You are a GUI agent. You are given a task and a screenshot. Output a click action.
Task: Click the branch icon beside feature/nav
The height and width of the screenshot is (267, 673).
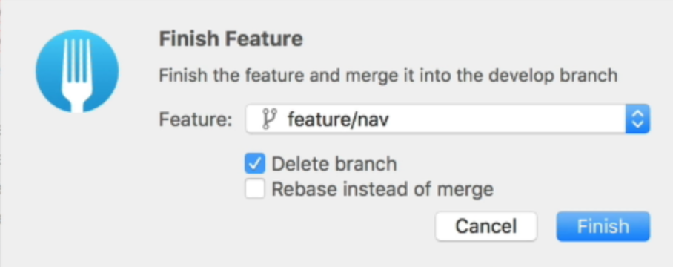pos(269,119)
